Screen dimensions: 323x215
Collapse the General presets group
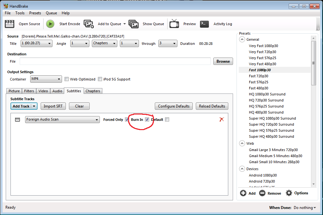coord(242,39)
